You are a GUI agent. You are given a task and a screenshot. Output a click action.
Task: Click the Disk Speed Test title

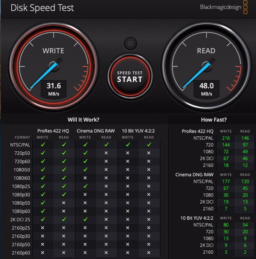pyautogui.click(x=42, y=8)
